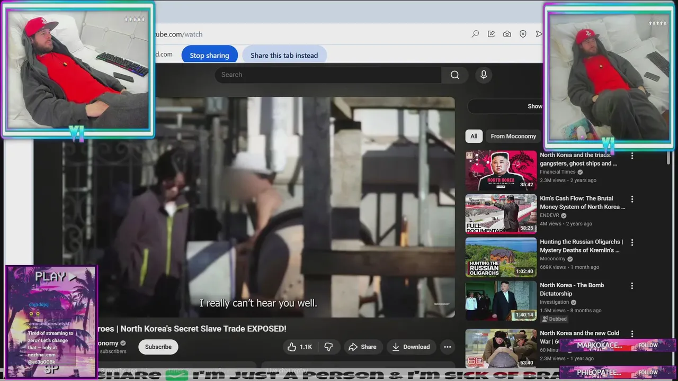Open more actions three-dot menu under video
This screenshot has height=381, width=678.
(448, 347)
